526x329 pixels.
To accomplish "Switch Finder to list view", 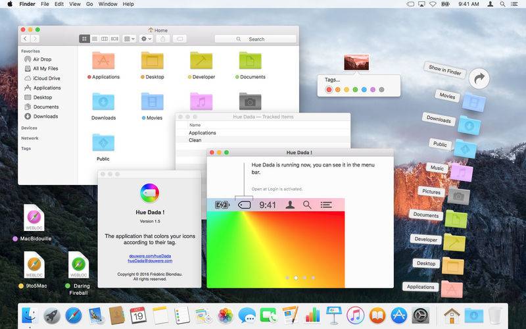I will [95, 39].
